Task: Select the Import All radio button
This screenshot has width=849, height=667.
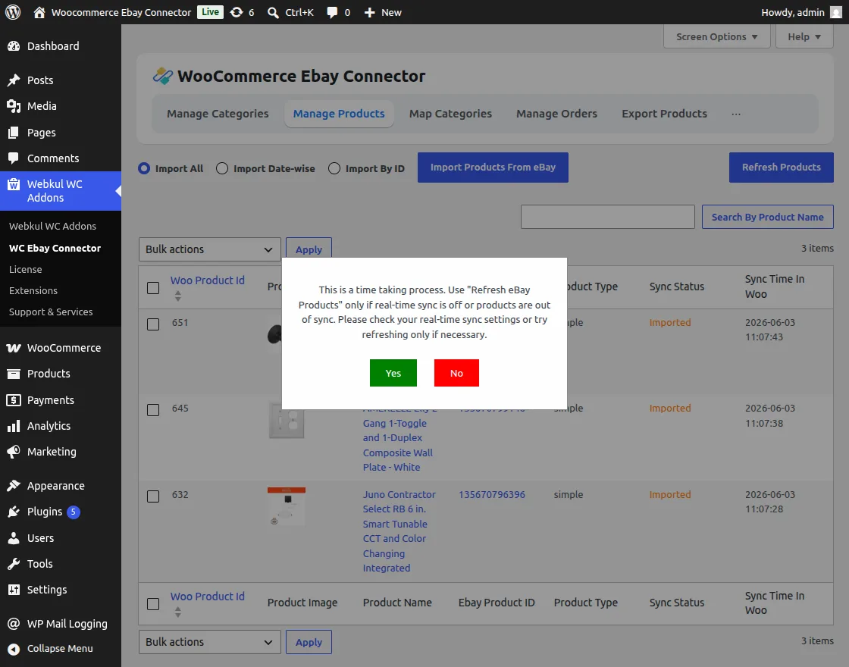Action: (144, 168)
